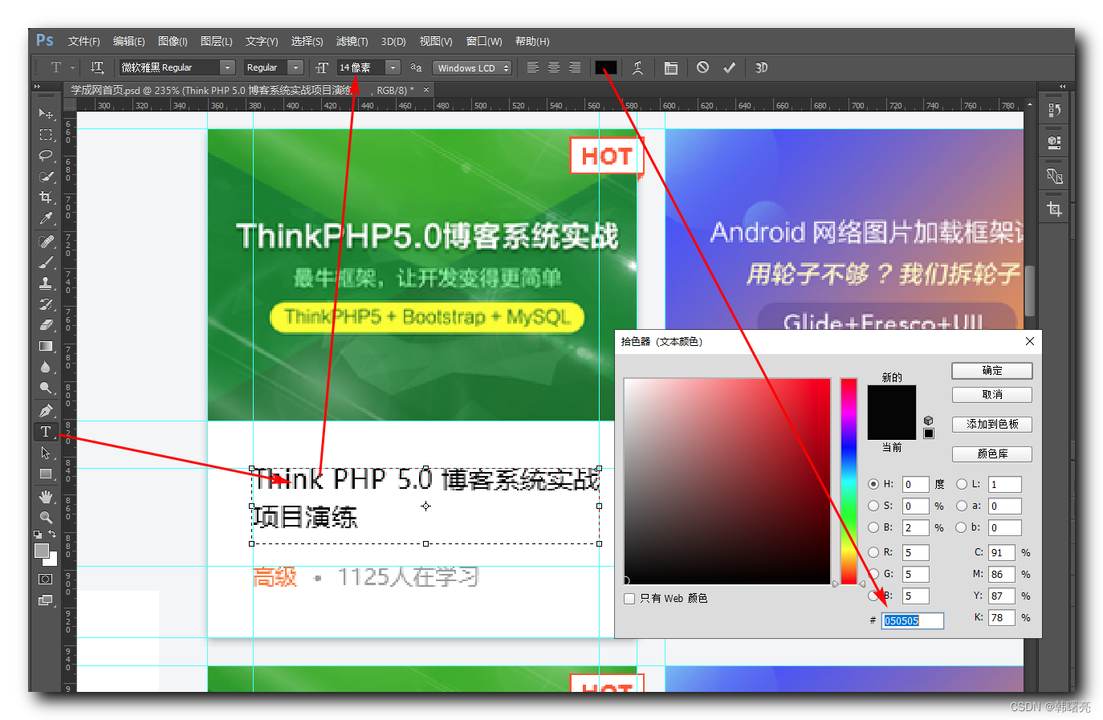Open the 图层(L) menu
Viewport: 1103px width, 720px height.
coord(216,41)
